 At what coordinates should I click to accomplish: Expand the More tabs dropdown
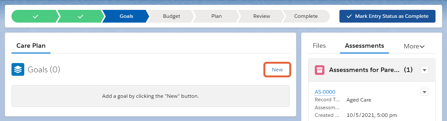coord(414,46)
